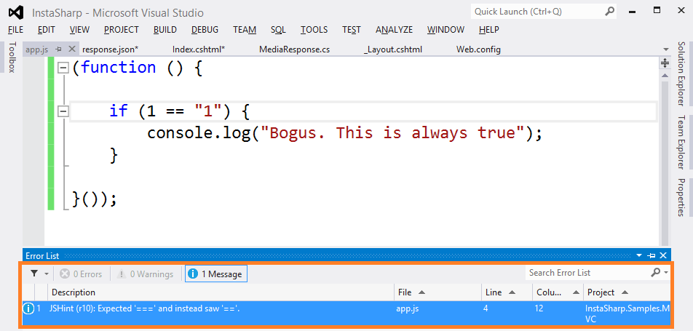Open the ANALYZE menu

click(395, 30)
